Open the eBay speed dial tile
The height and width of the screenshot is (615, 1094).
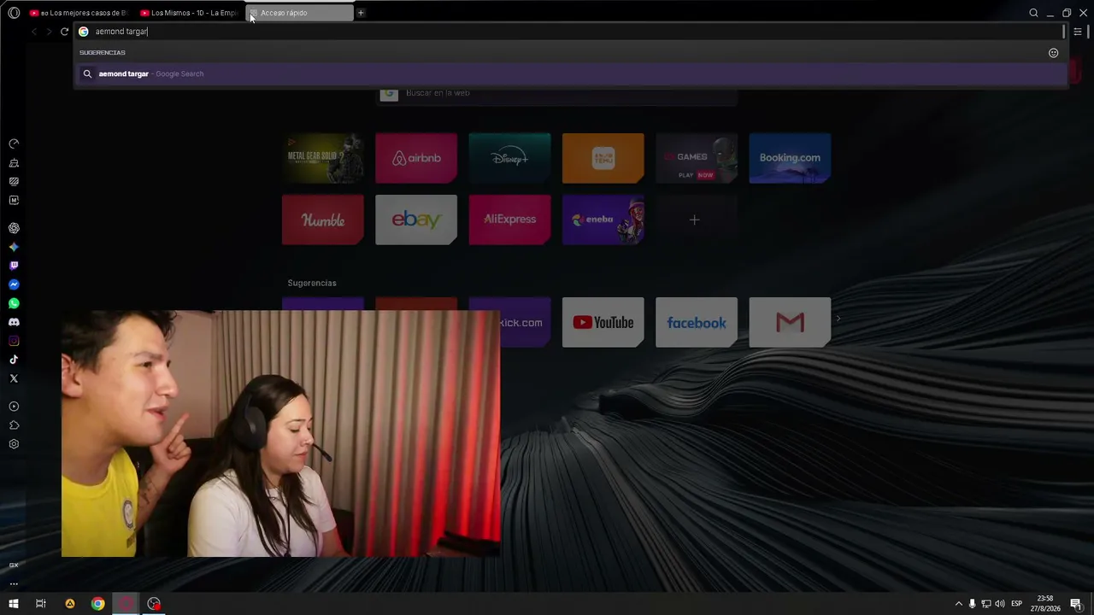click(x=416, y=220)
